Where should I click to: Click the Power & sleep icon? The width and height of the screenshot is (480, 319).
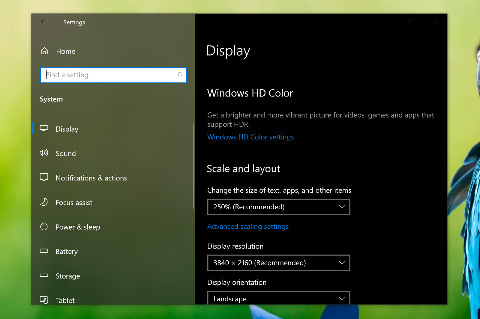44,226
